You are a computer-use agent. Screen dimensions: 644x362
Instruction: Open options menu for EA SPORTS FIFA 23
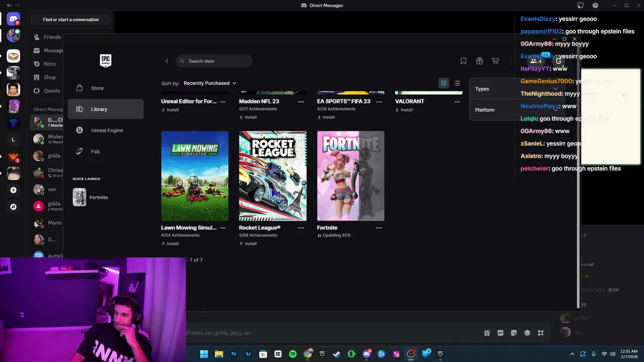point(379,102)
